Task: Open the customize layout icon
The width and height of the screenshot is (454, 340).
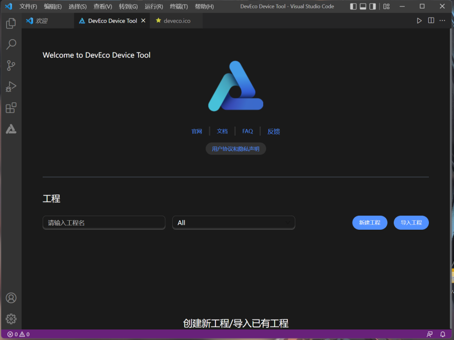Action: (387, 7)
